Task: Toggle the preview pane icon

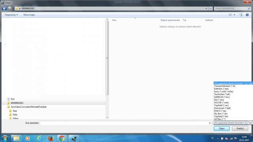Action: tap(241, 15)
